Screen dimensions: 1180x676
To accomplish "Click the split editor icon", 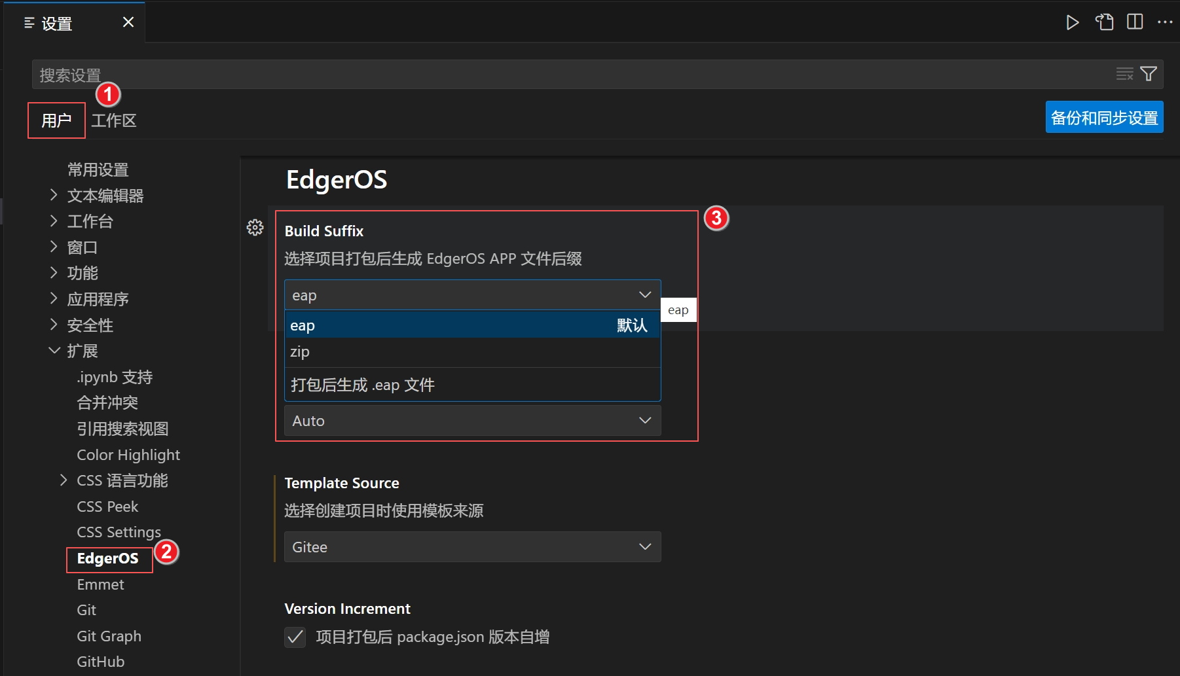I will [1135, 22].
